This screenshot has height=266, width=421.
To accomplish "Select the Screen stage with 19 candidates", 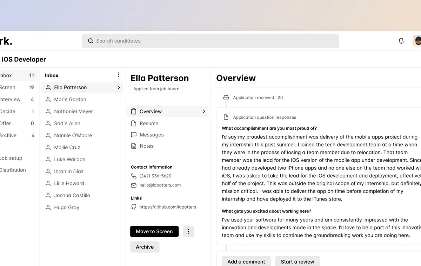I will 18,87.
